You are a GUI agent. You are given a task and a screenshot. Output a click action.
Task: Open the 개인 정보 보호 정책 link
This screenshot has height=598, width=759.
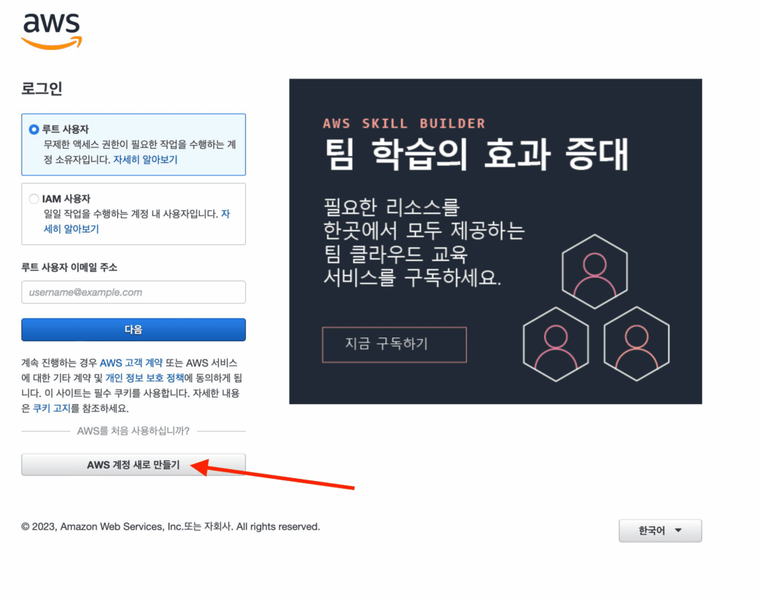(x=145, y=377)
